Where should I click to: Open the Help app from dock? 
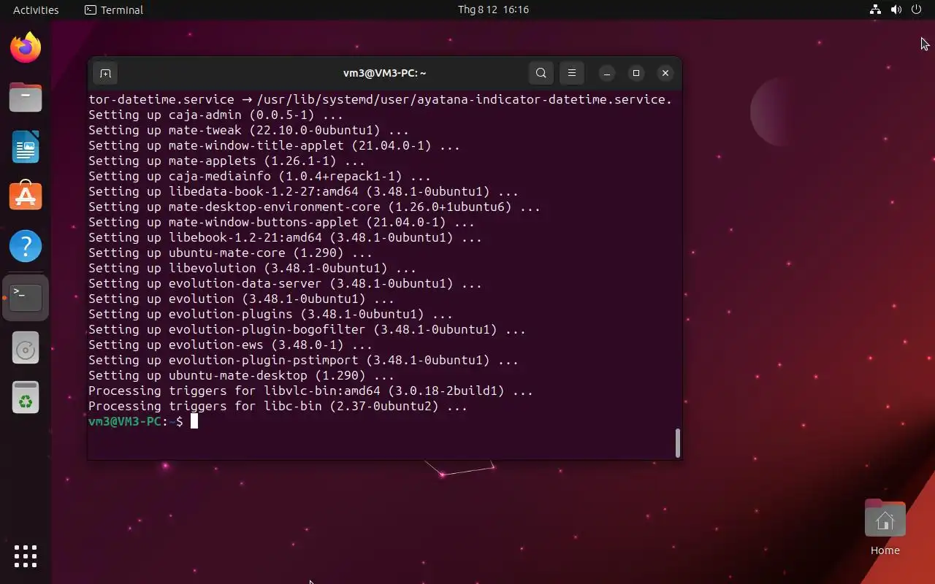coord(26,246)
